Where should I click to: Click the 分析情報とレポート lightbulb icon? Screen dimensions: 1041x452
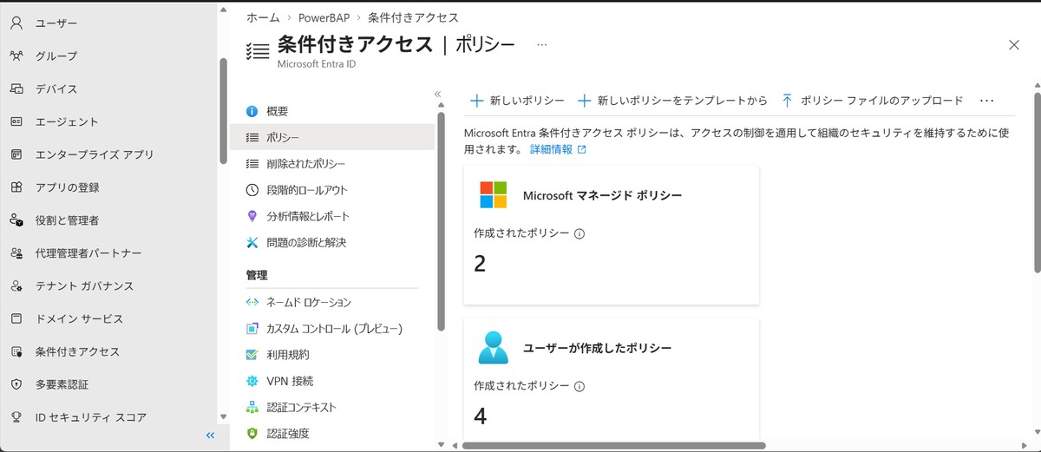252,216
